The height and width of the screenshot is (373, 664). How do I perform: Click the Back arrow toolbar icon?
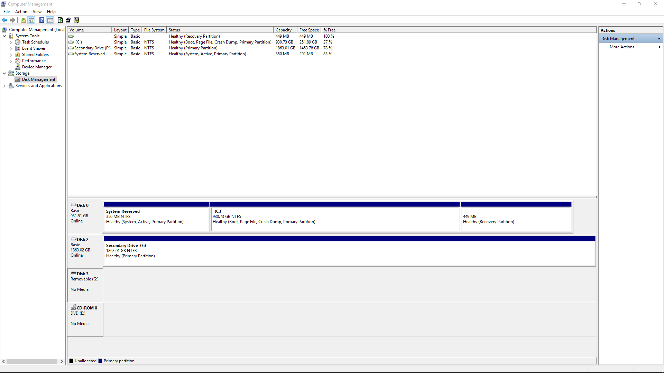click(x=4, y=20)
